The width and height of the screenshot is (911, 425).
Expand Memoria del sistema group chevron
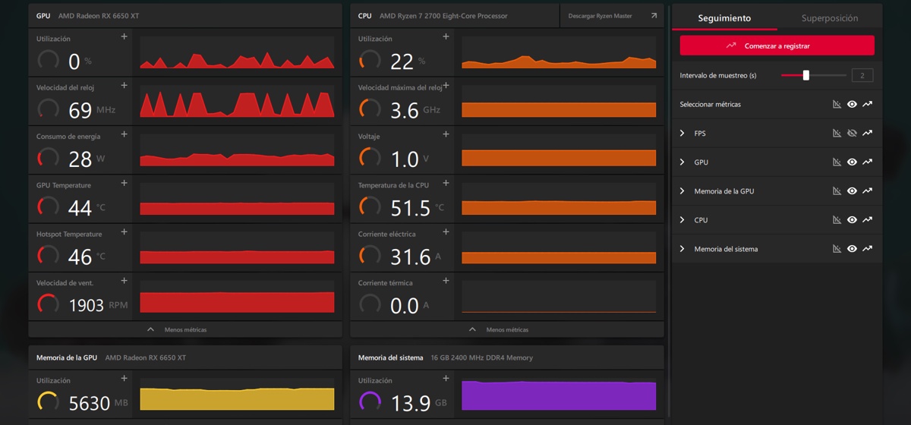click(682, 248)
